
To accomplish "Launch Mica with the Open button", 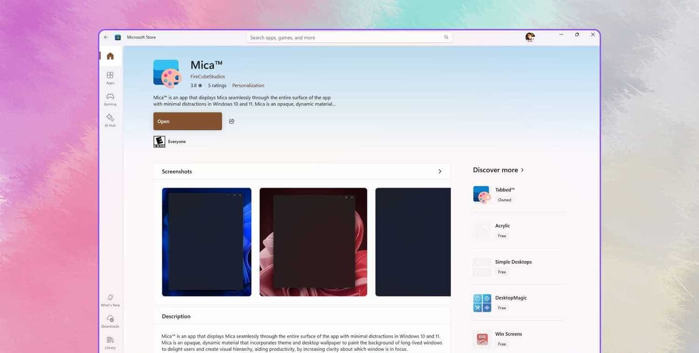I will pos(187,121).
